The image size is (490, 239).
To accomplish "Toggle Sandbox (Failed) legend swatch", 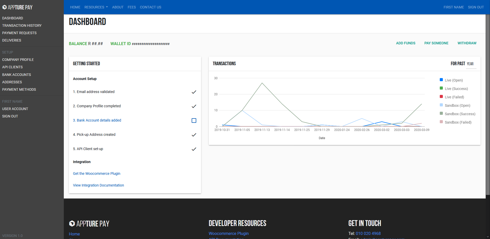I will 441,122.
